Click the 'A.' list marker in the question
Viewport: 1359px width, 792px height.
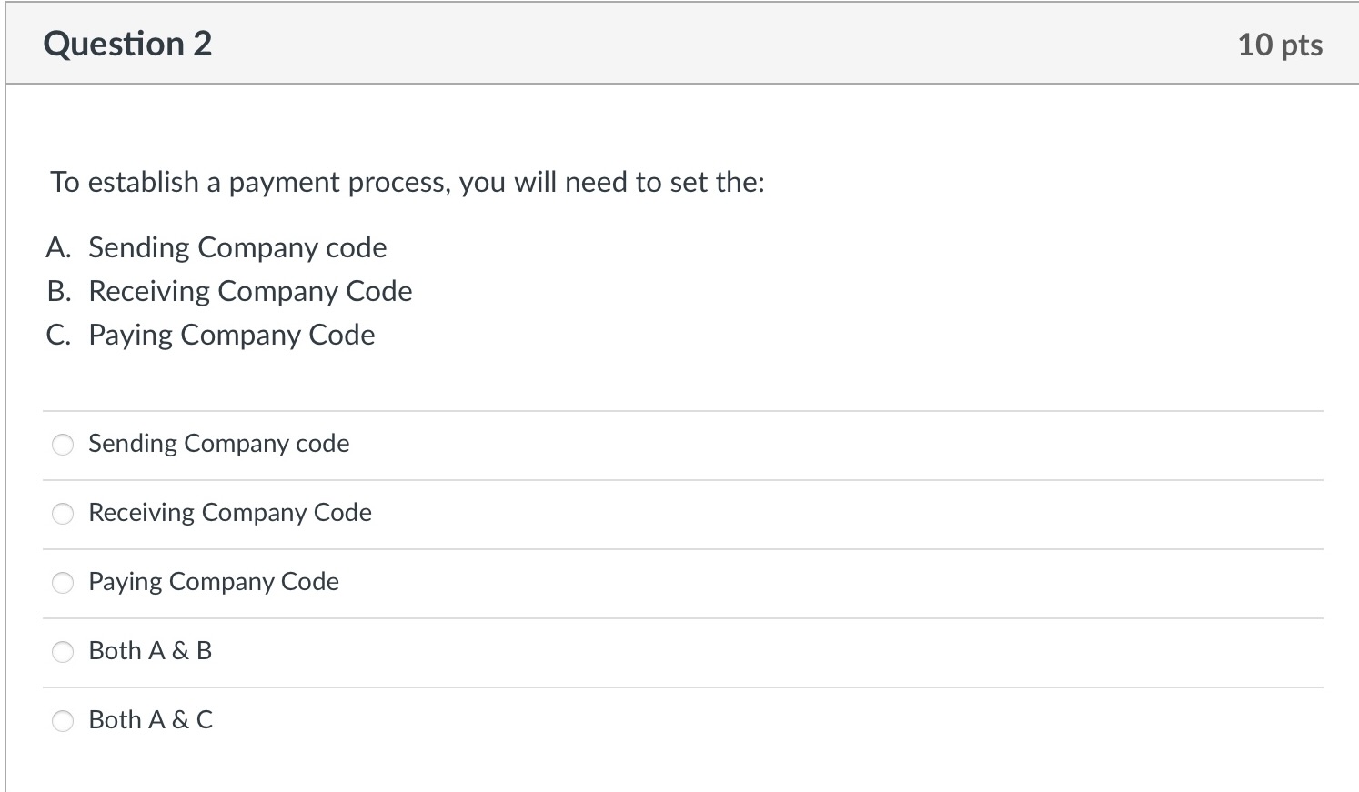(x=58, y=247)
